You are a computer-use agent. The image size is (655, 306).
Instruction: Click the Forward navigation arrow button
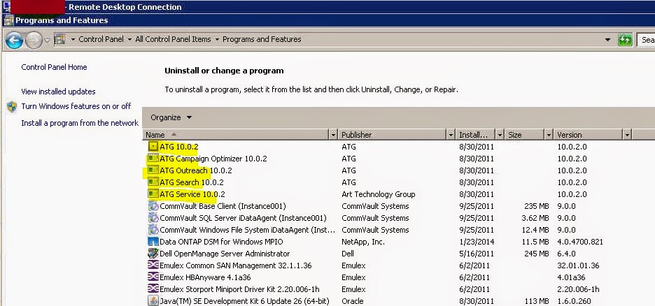[34, 40]
